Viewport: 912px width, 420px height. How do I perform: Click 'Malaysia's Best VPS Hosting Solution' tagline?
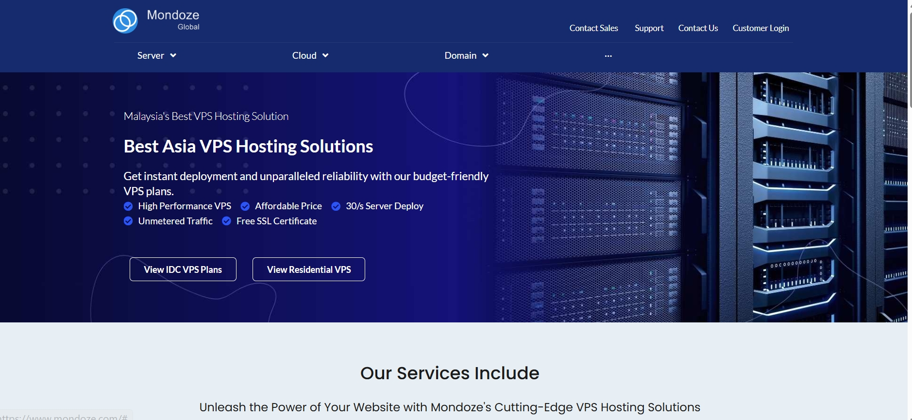[x=206, y=117]
